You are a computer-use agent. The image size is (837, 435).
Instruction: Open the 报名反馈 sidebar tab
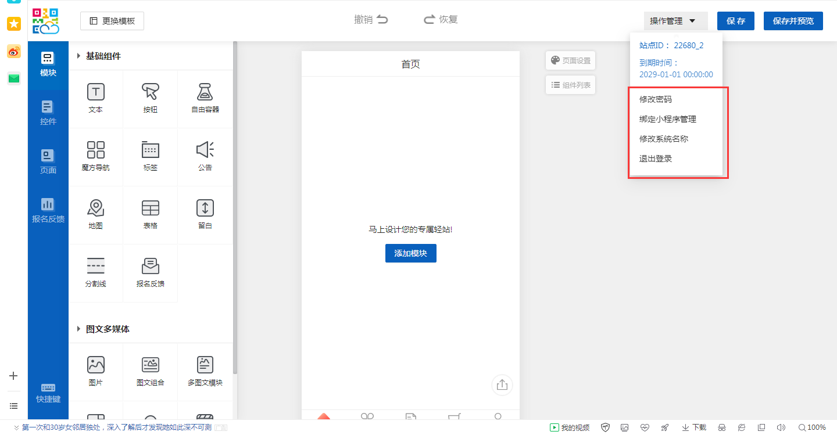(48, 210)
